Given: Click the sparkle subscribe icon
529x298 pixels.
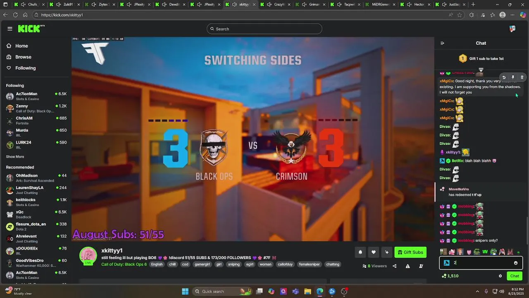Looking at the screenshot, I should pos(387,252).
